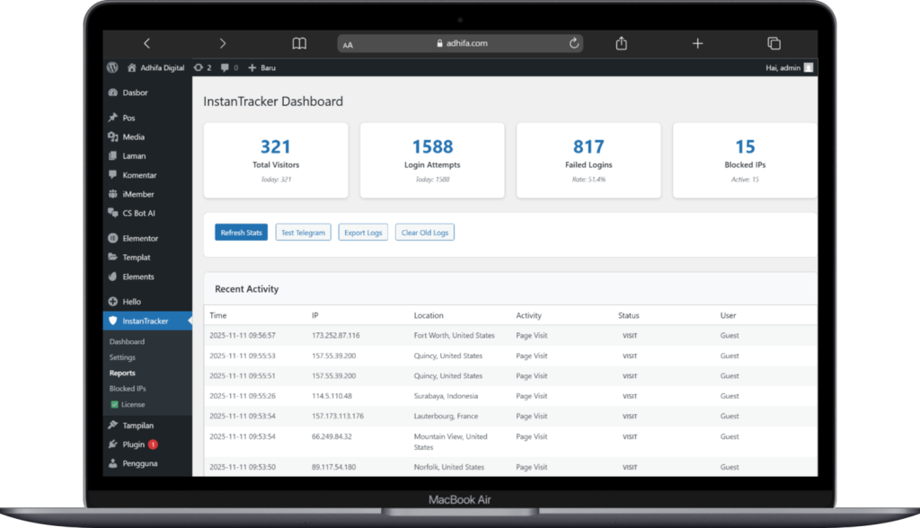Open the Safari share icon

[621, 43]
